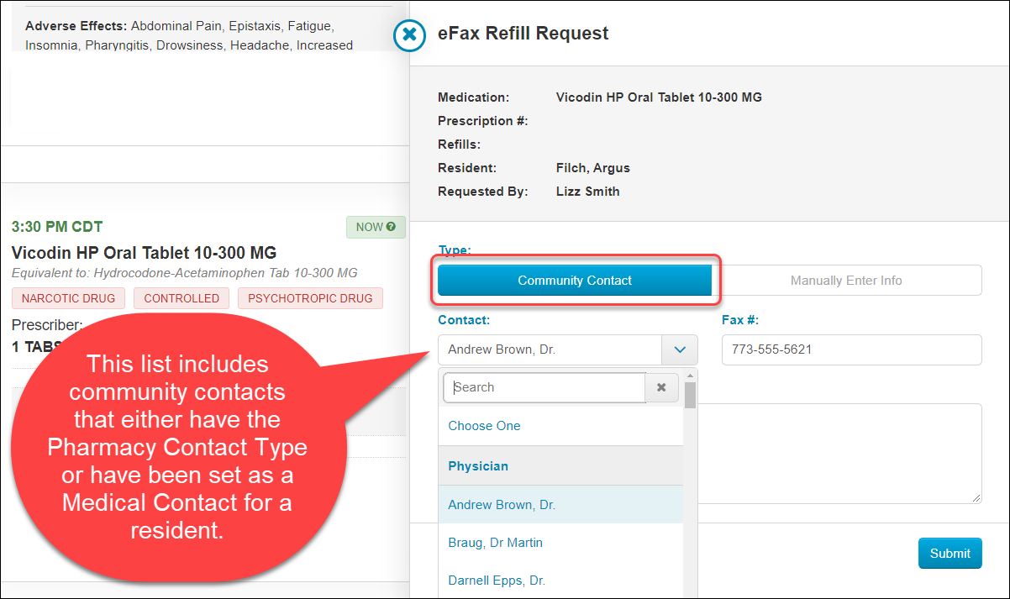The image size is (1010, 599).
Task: Submit the refill request
Action: (950, 553)
